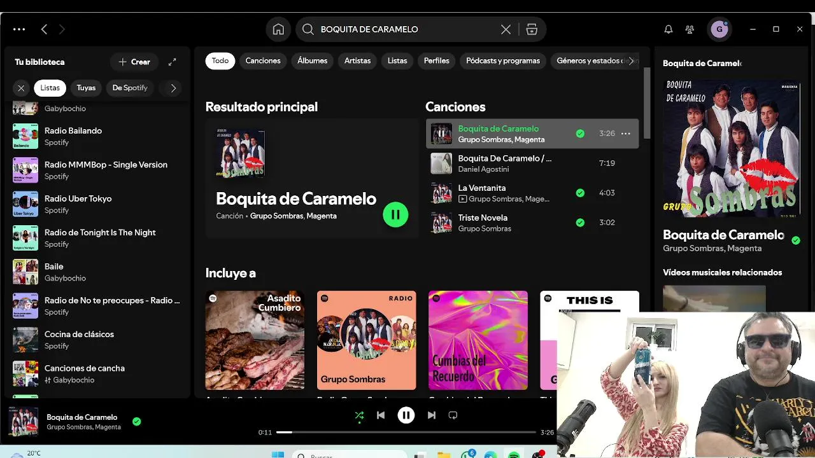Open the main result album cover thumbnail

click(x=241, y=153)
